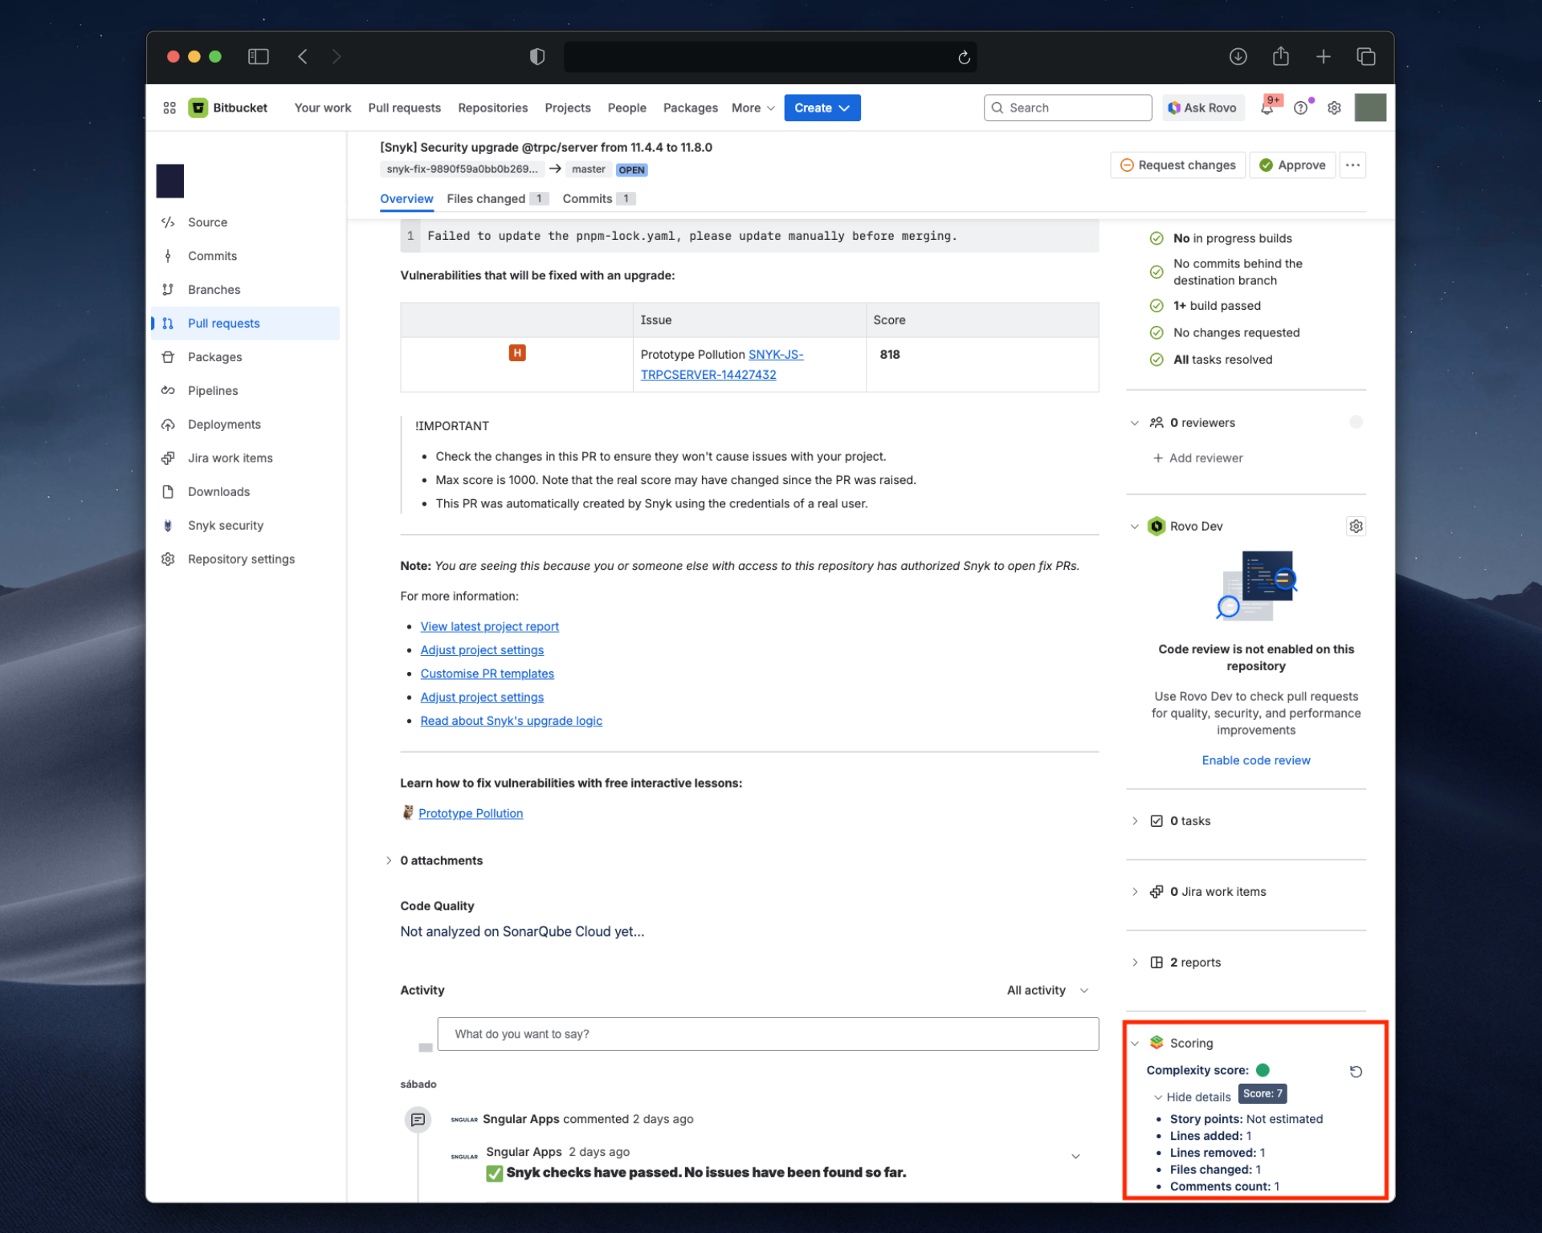This screenshot has height=1233, width=1542.
Task: Open the pull request more actions ellipsis
Action: click(x=1352, y=165)
